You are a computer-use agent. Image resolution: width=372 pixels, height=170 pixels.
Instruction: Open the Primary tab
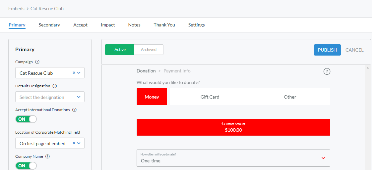point(17,25)
